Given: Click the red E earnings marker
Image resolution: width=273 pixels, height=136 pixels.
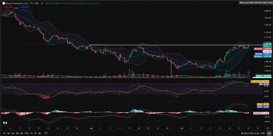Looking at the screenshot, I should click(129, 76).
